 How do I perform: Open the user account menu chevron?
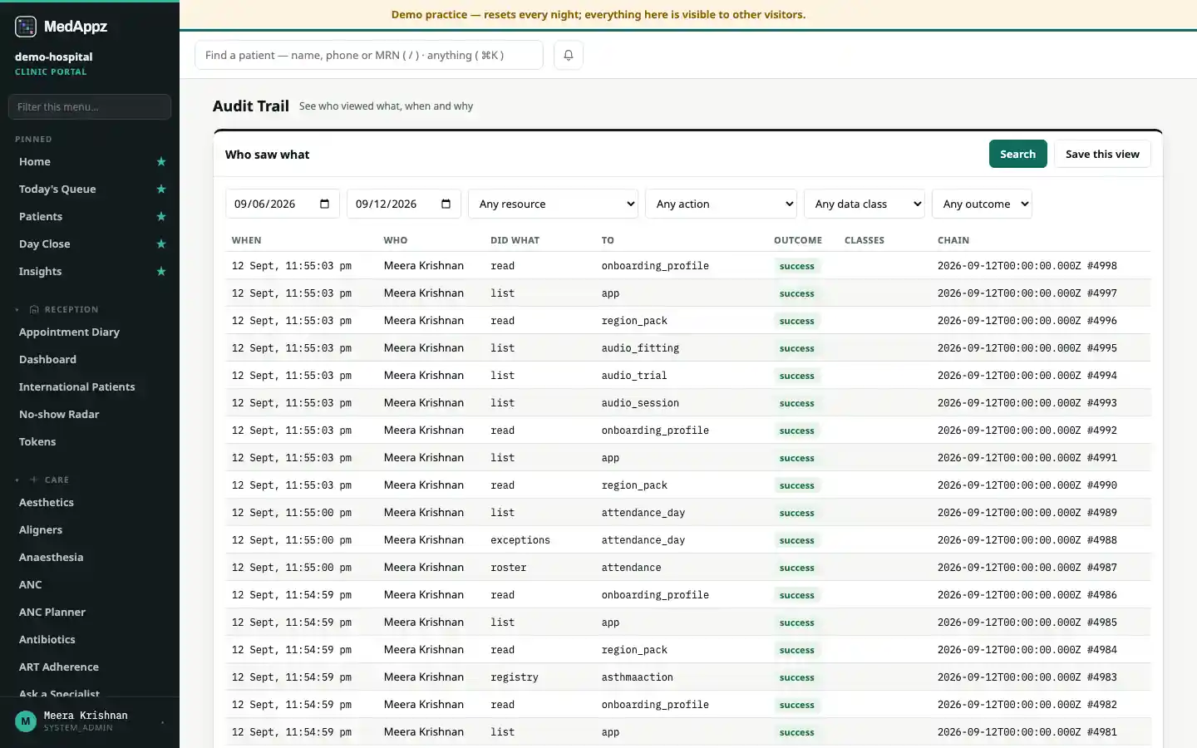162,722
